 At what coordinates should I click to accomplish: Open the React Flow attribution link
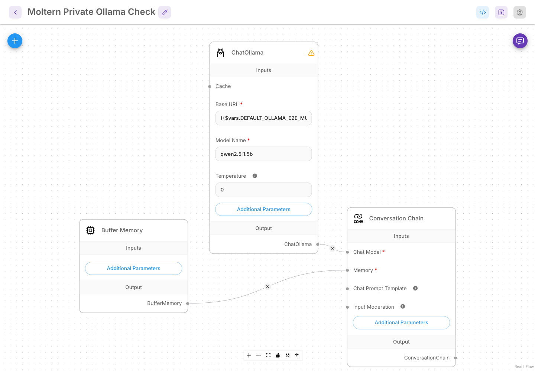(524, 367)
